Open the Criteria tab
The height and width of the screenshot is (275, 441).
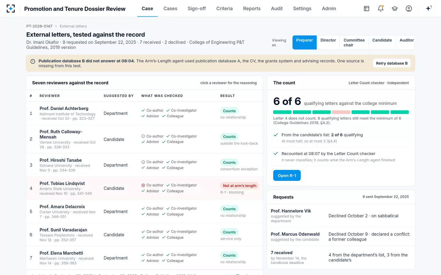pyautogui.click(x=224, y=9)
